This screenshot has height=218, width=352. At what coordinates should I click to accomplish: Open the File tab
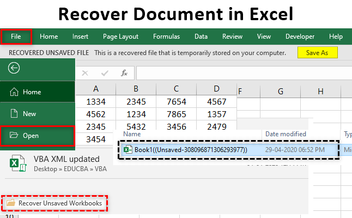(16, 37)
